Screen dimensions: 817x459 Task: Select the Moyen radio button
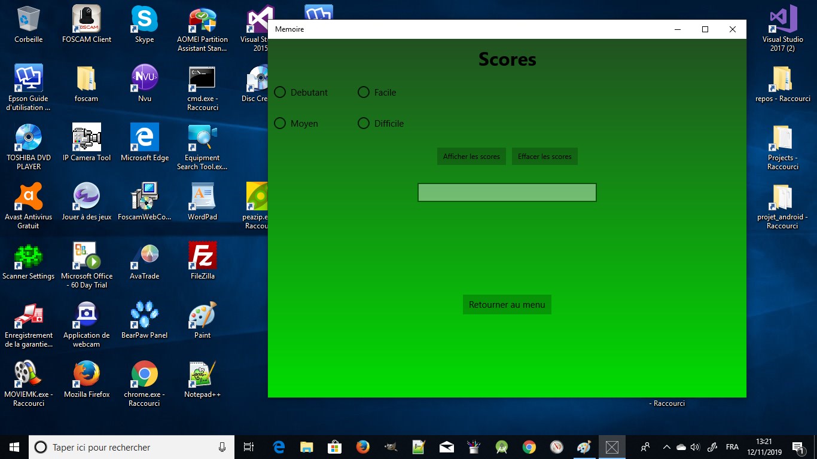click(296, 123)
